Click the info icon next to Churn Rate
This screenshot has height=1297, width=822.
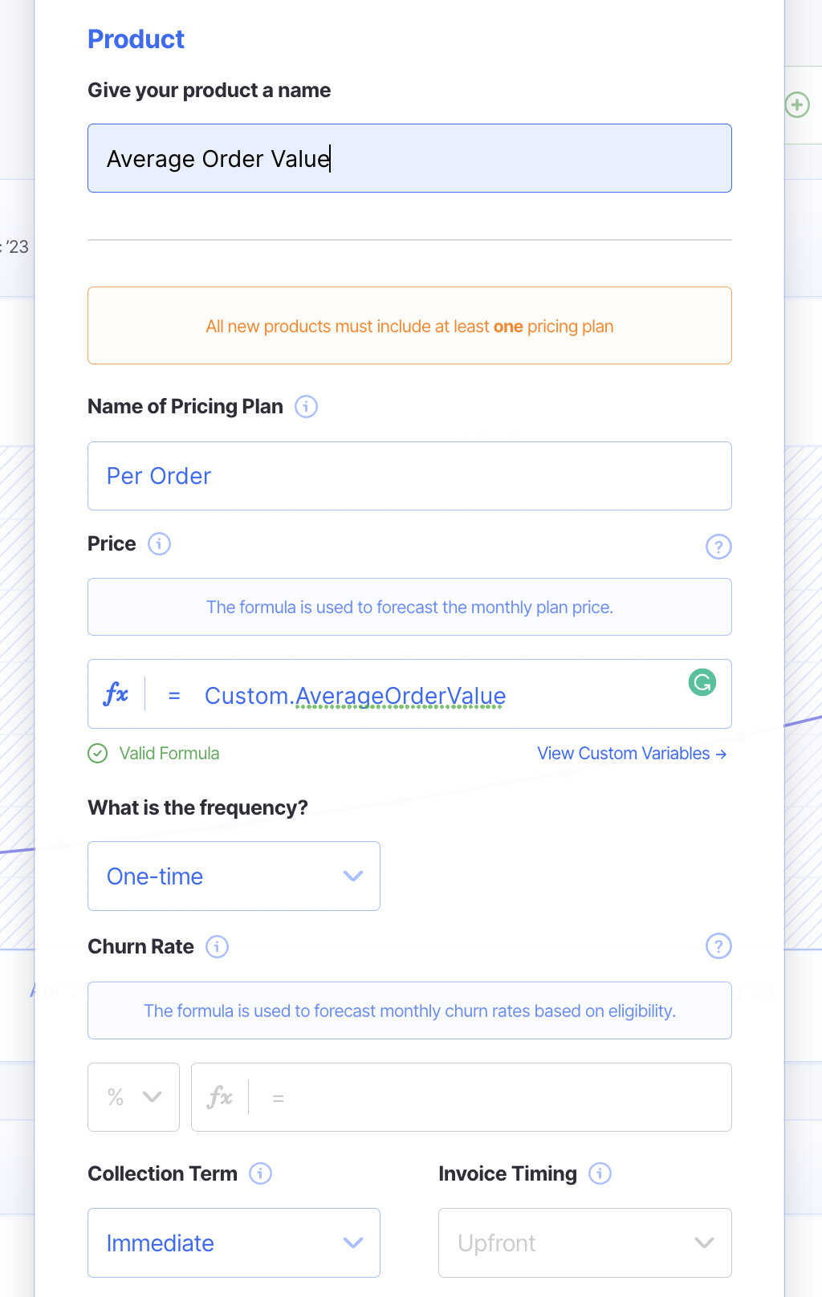point(217,947)
